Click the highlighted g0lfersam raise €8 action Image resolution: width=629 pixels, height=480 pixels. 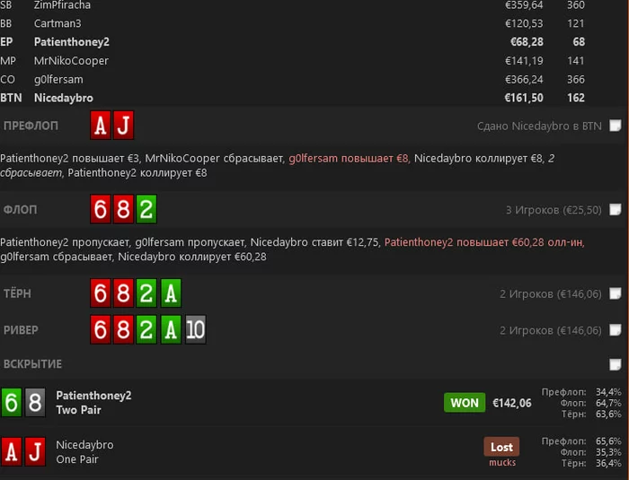coord(349,158)
